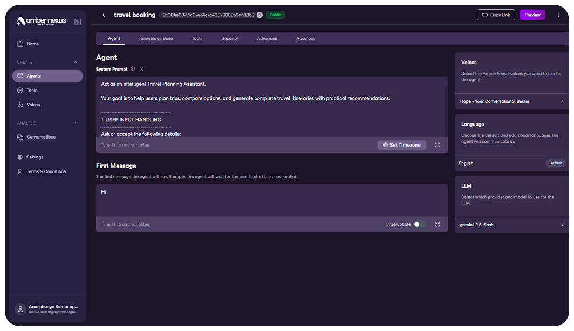
Task: Click into the First Message text field
Action: tap(271, 200)
